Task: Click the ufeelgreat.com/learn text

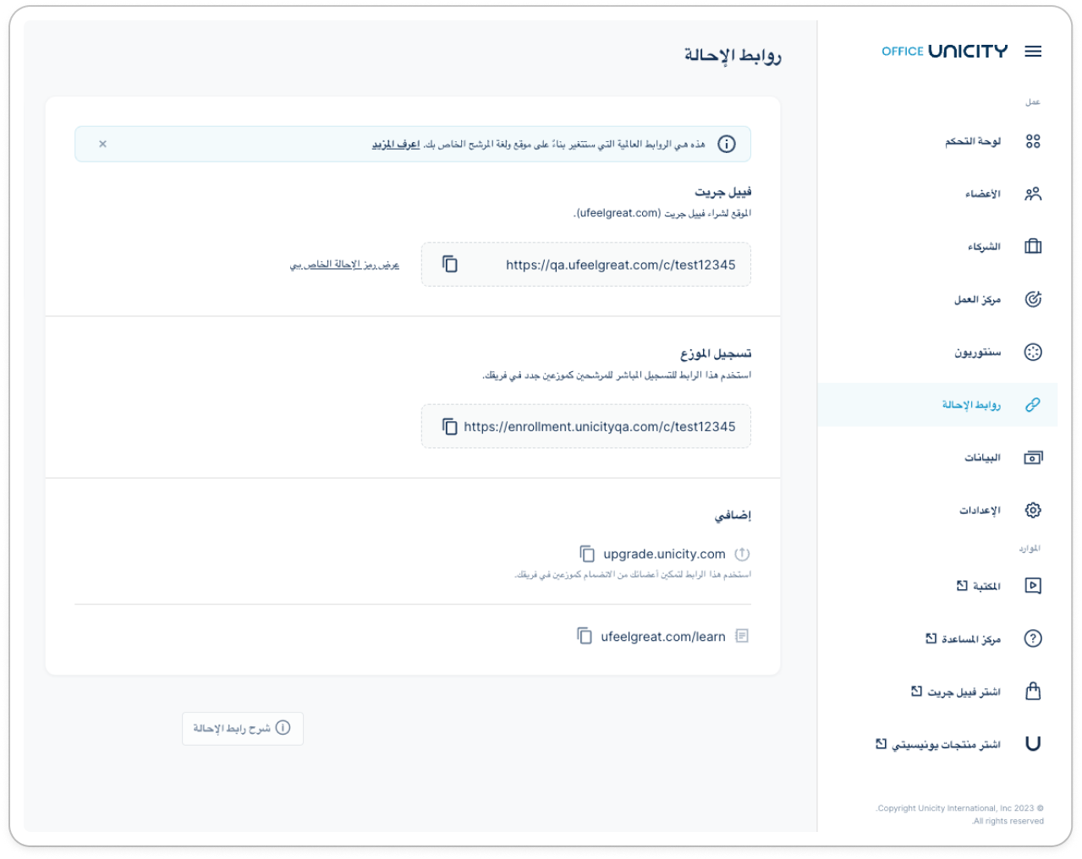Action: pos(663,637)
